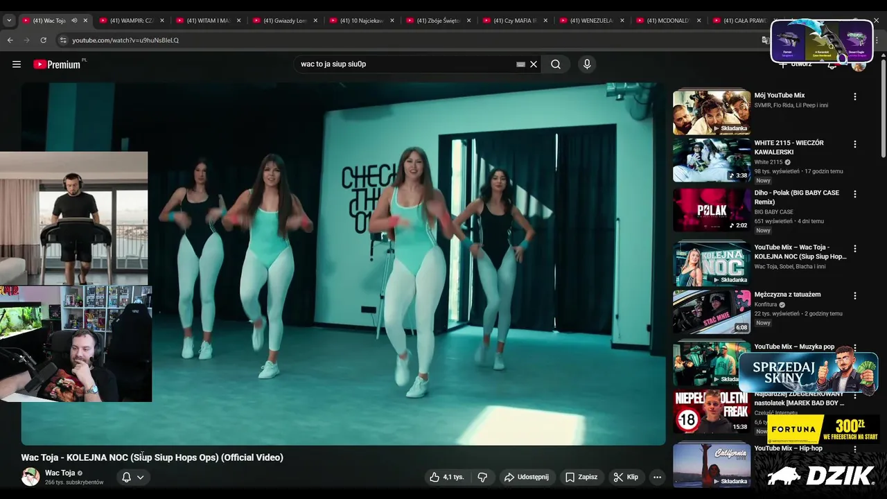Dislike the video with thumbs-down
The height and width of the screenshot is (499, 887).
pos(482,477)
